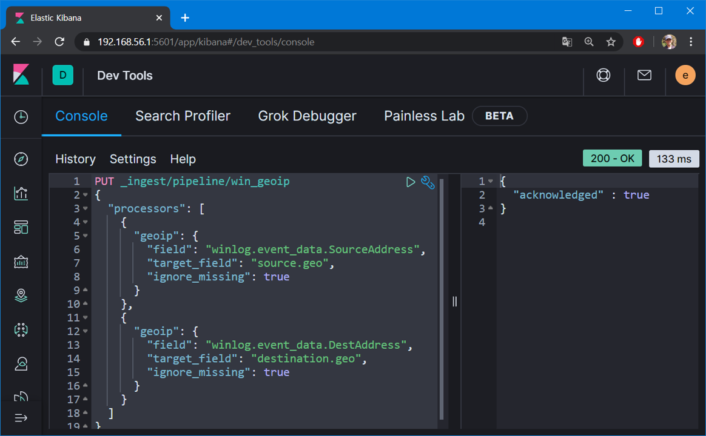Viewport: 706px width, 436px height.
Task: Switch to the Console tab
Action: coord(81,116)
